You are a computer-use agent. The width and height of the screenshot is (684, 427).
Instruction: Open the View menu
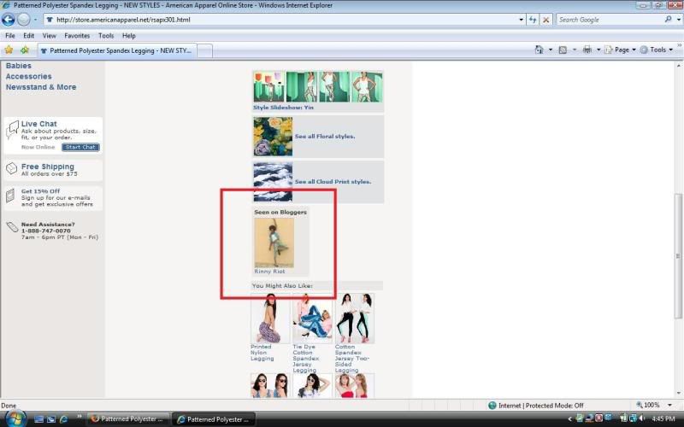[49, 36]
